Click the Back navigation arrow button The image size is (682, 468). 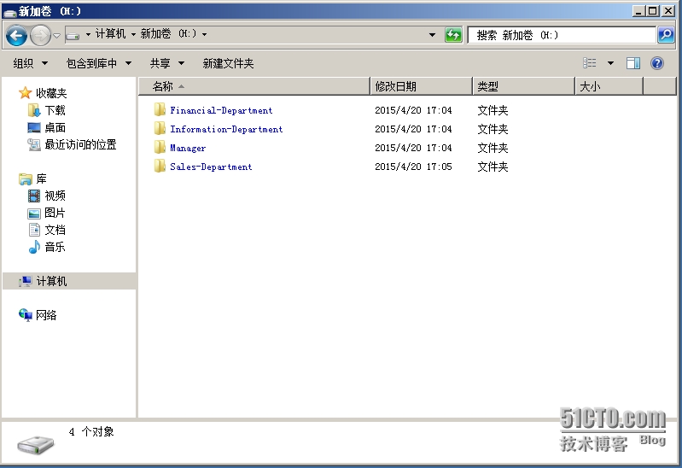click(16, 35)
